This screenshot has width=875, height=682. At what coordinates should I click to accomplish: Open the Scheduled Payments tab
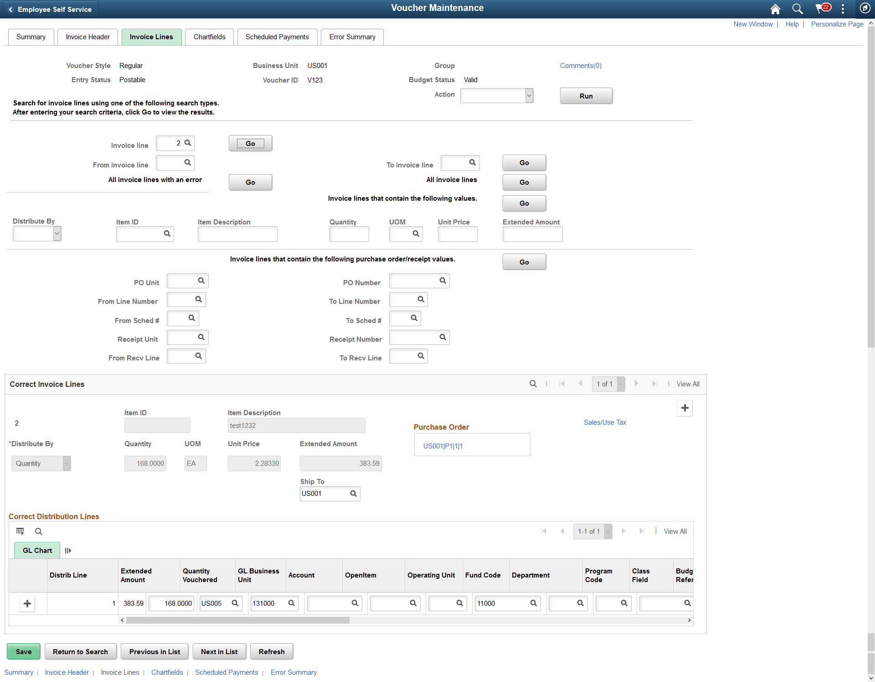pos(277,37)
